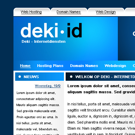Click news text 'Sed gravida malesuada erat.'
The width and height of the screenshot is (135, 135).
37,111
